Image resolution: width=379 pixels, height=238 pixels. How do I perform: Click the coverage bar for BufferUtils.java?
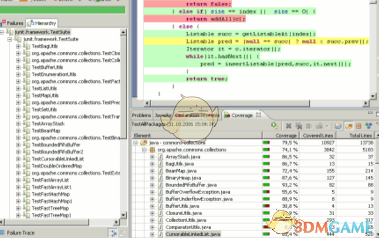click(x=270, y=206)
